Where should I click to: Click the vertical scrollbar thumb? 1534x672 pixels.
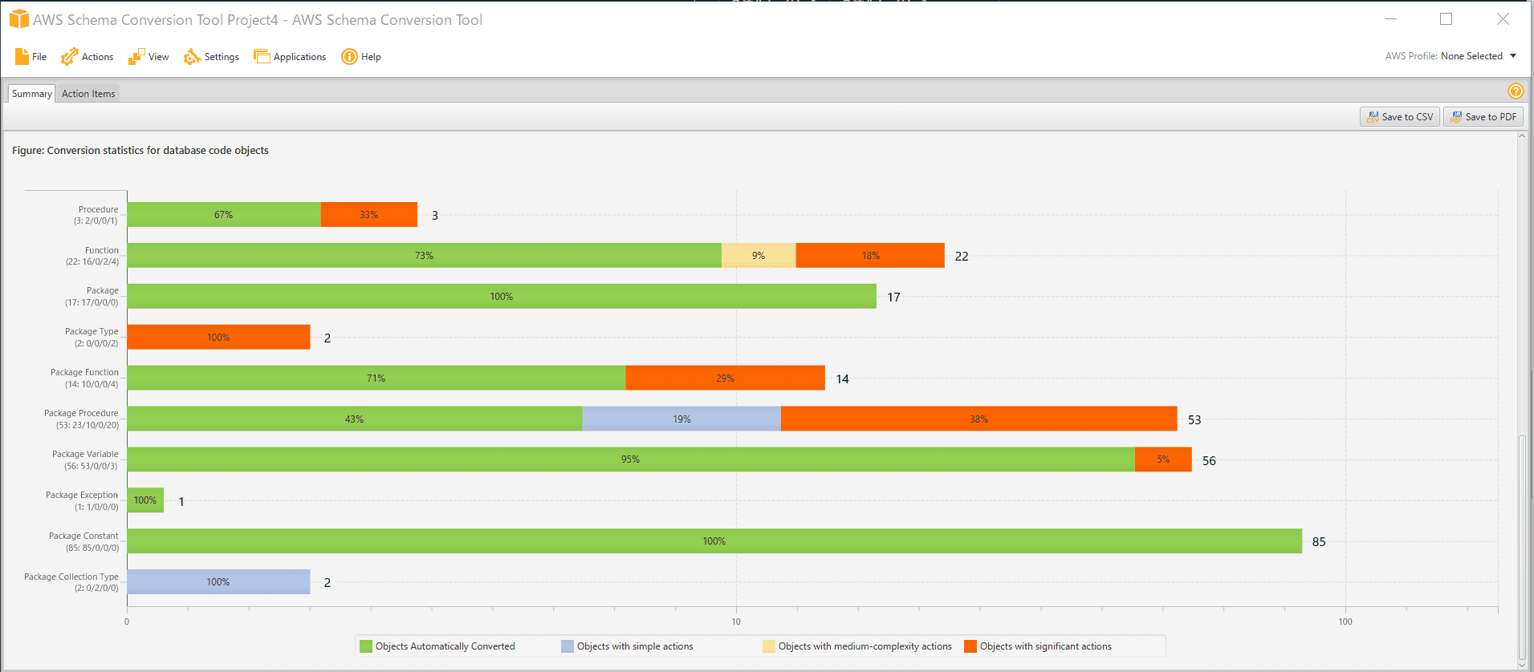(x=1522, y=548)
